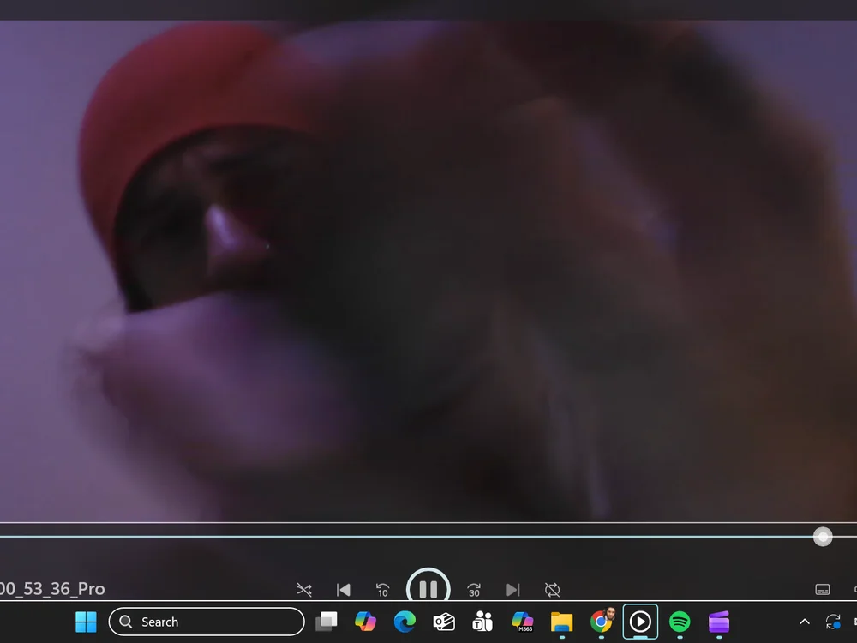Skip forward 30 seconds

tap(474, 590)
